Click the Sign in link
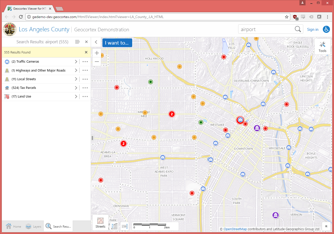The image size is (334, 234). point(313,30)
